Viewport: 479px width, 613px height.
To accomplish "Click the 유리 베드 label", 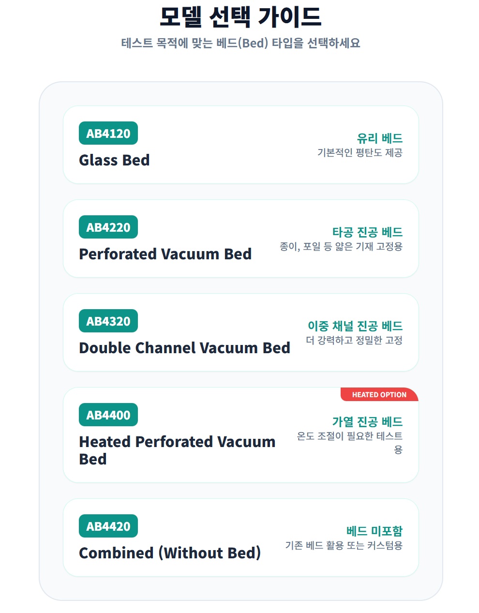I will 379,138.
